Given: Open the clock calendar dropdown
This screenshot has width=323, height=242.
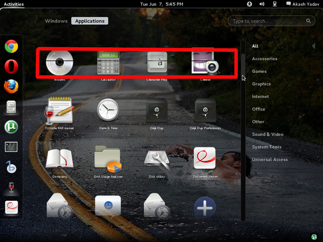Looking at the screenshot, I should click(x=161, y=4).
